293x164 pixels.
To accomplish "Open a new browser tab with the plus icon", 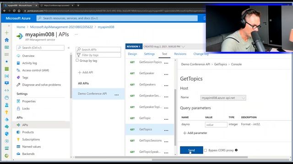I will [78, 5].
